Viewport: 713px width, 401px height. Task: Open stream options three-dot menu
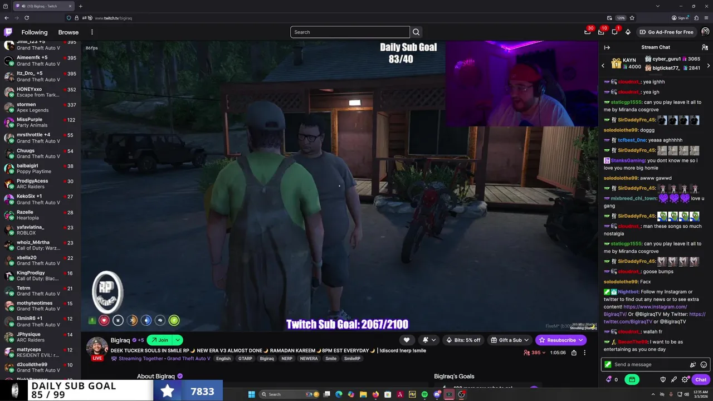click(x=584, y=353)
